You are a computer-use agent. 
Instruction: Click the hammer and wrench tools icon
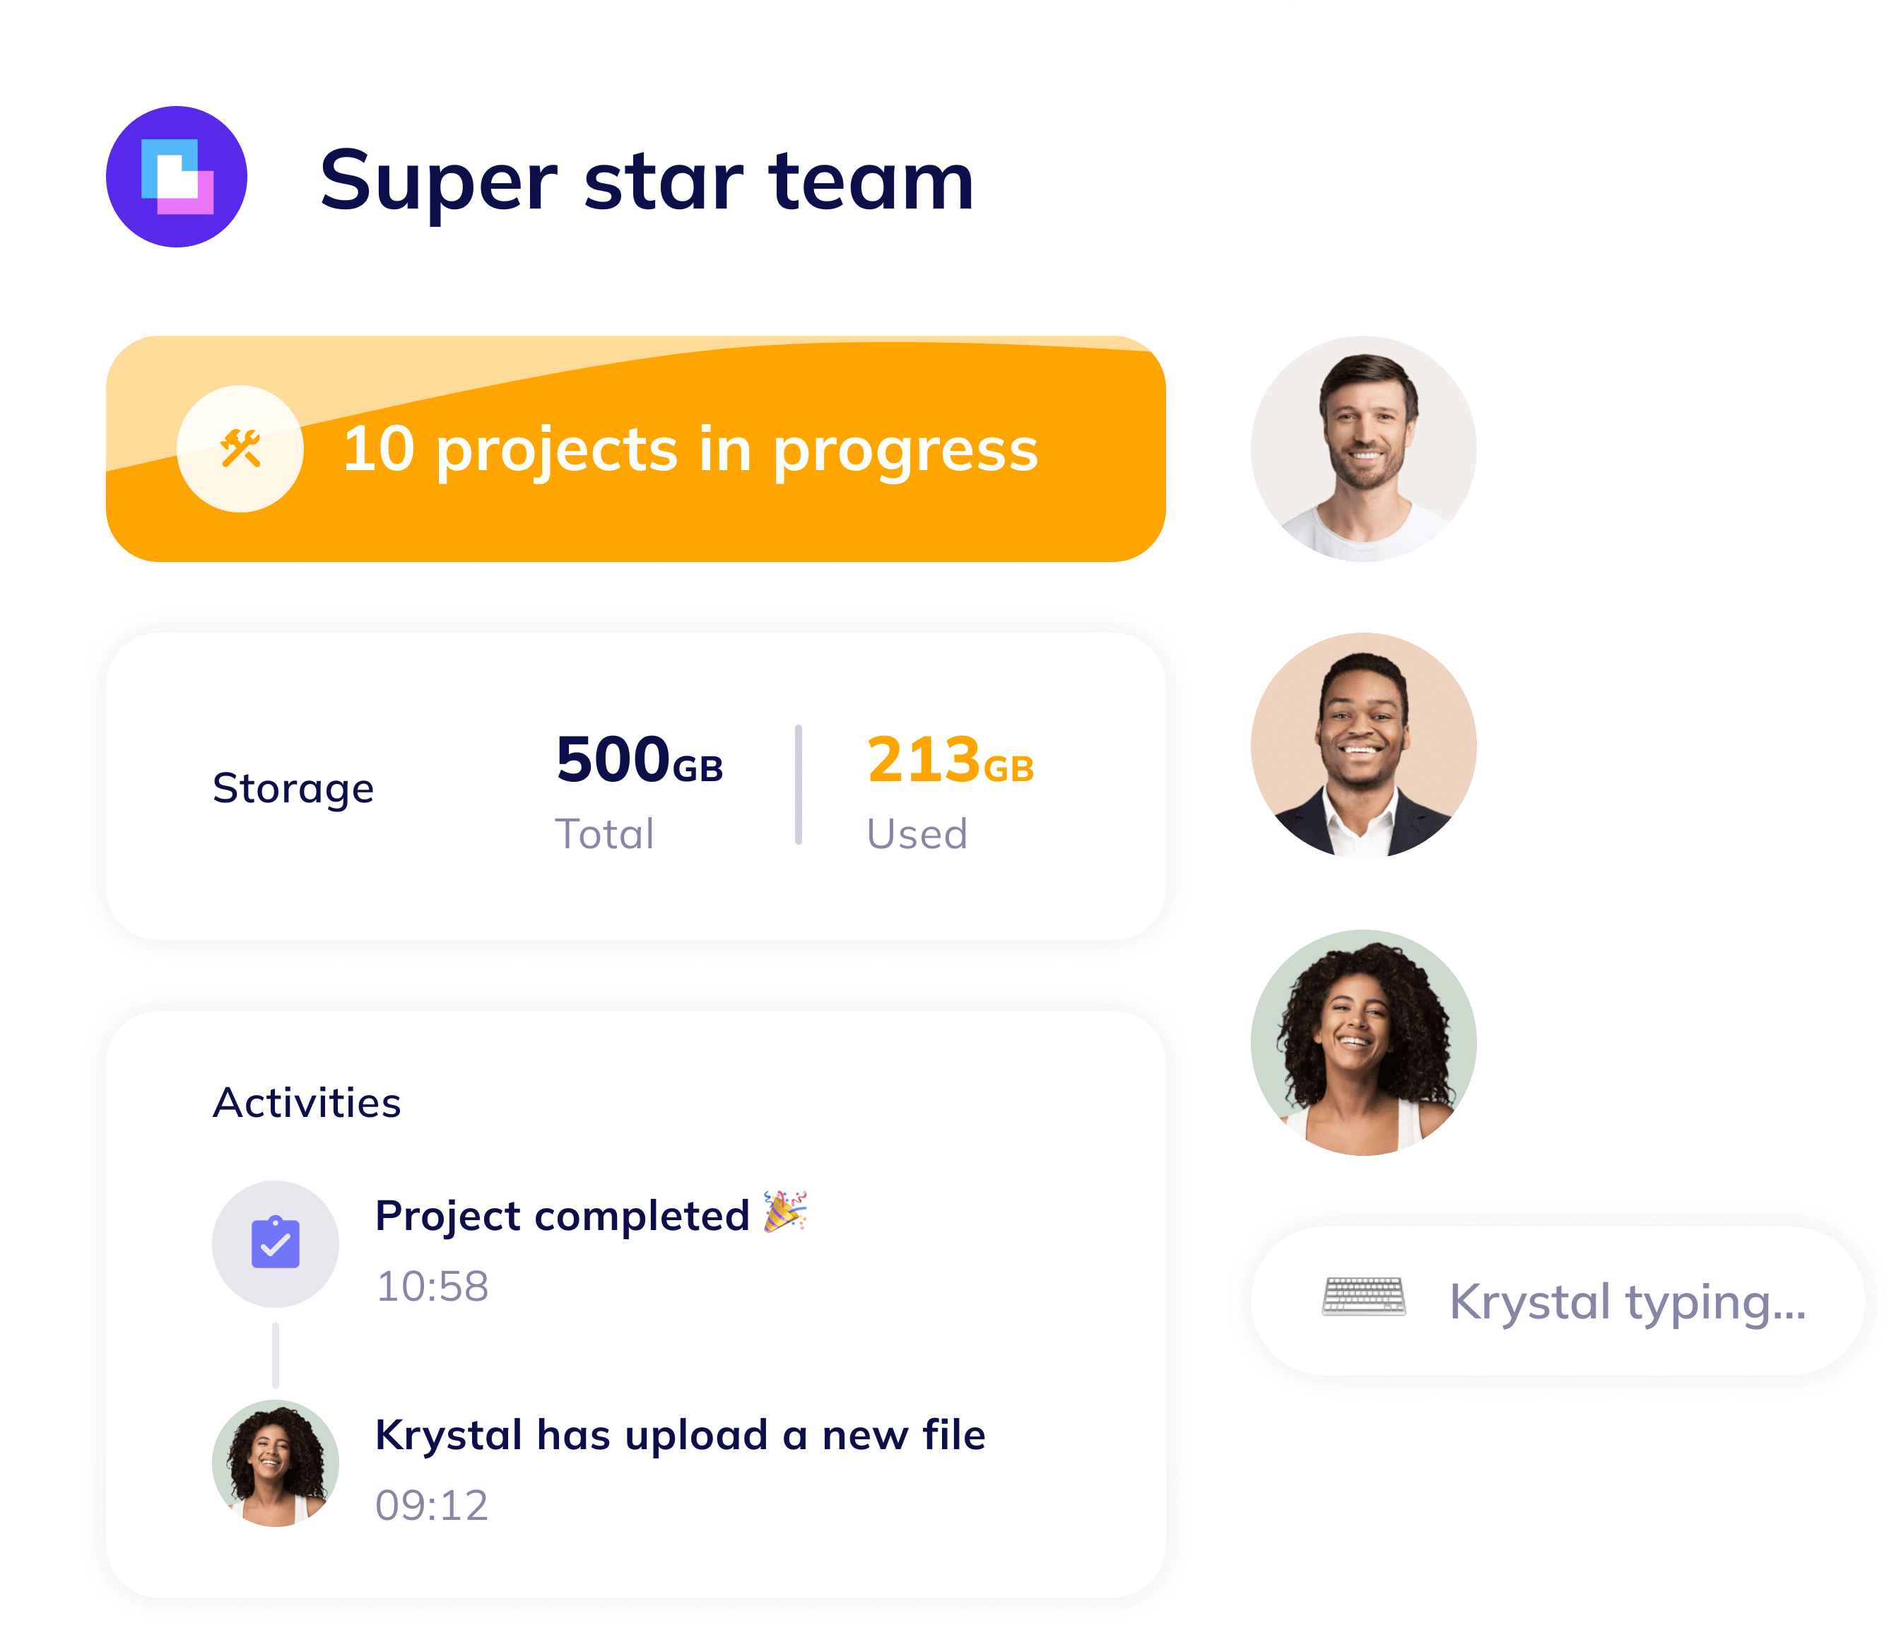pos(240,449)
